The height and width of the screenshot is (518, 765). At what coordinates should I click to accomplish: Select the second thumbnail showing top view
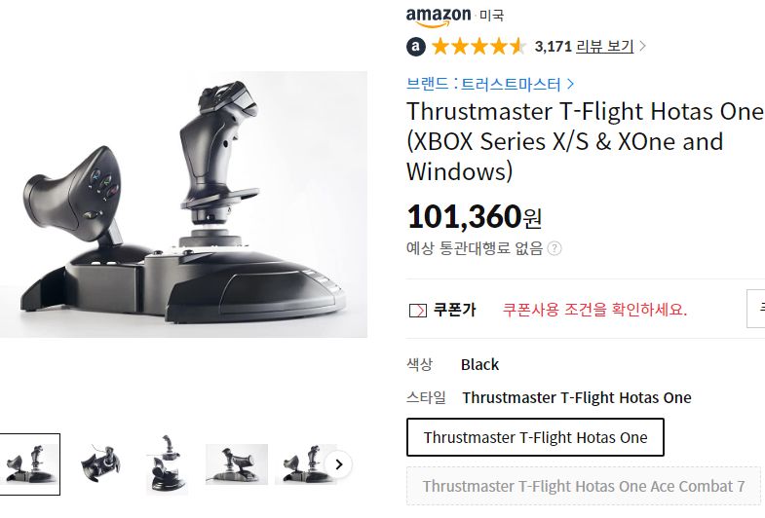100,464
